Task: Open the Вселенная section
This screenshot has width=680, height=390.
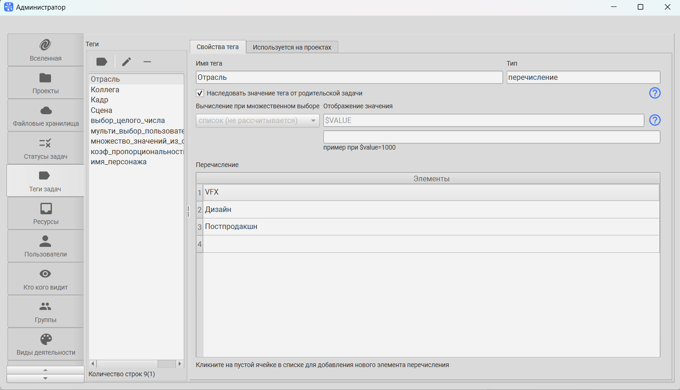Action: click(45, 50)
